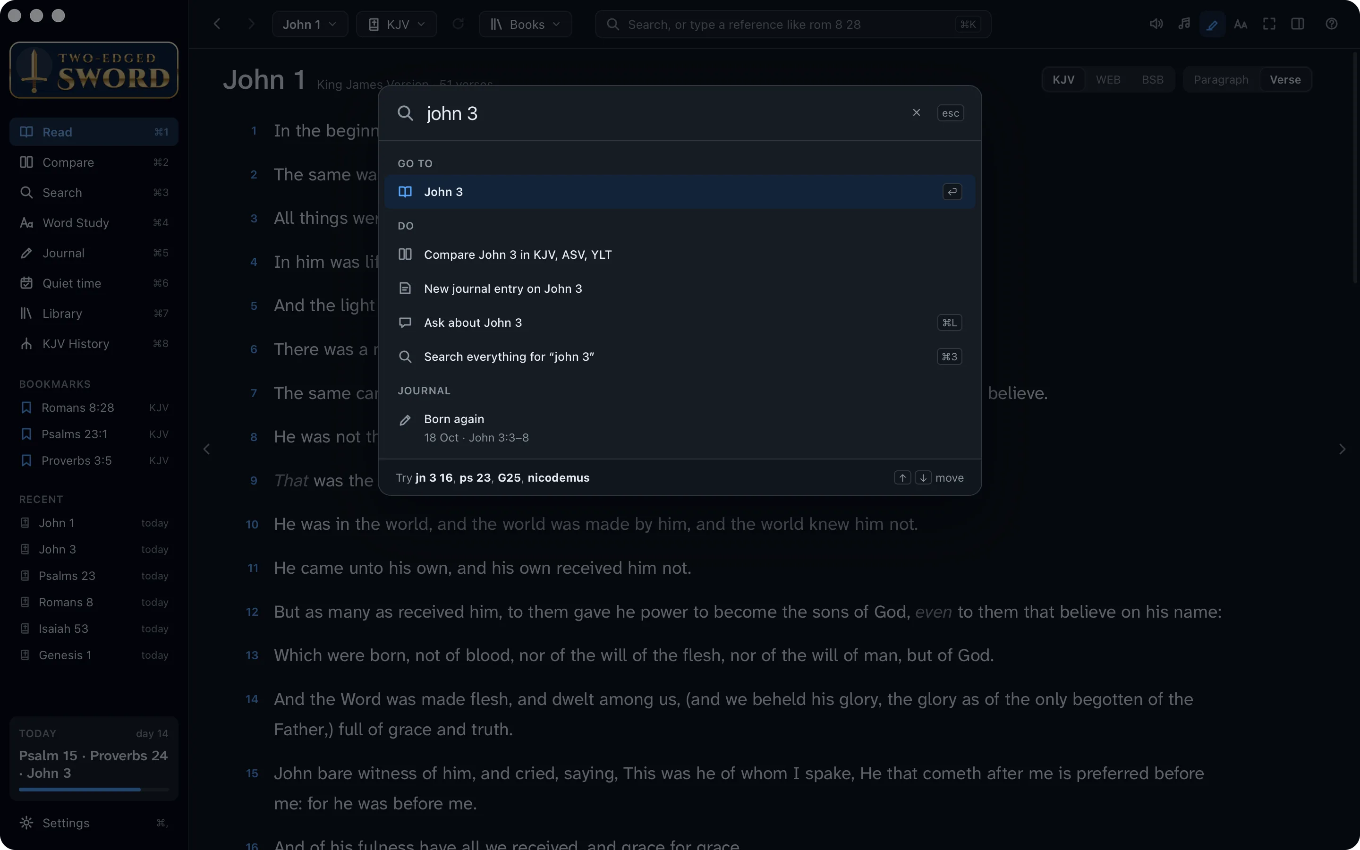The width and height of the screenshot is (1360, 850).
Task: Click the fullscreen expand icon
Action: click(x=1269, y=24)
